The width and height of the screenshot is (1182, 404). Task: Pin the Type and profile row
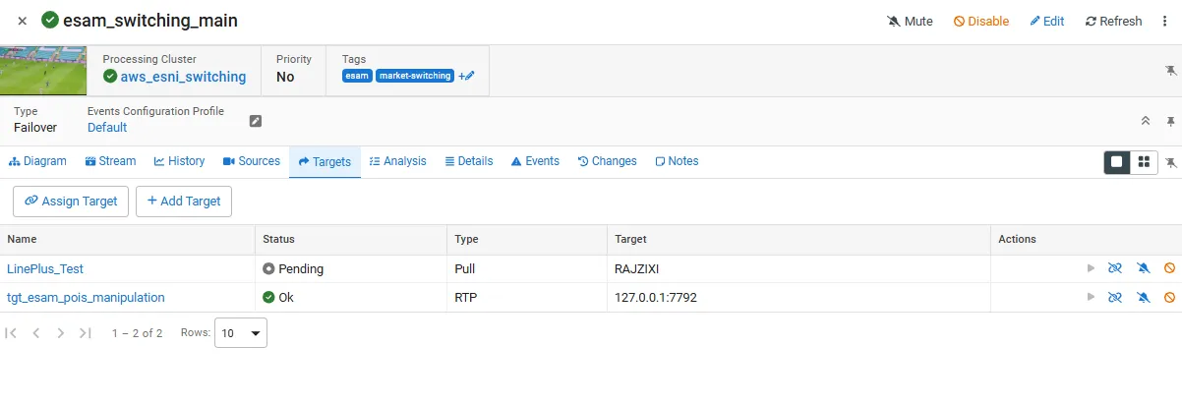point(1170,121)
